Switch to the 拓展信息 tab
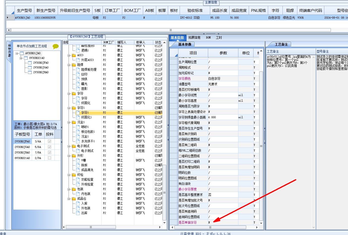 point(194,38)
